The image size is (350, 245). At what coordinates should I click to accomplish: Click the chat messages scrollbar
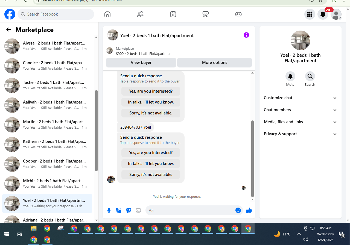[x=252, y=158]
